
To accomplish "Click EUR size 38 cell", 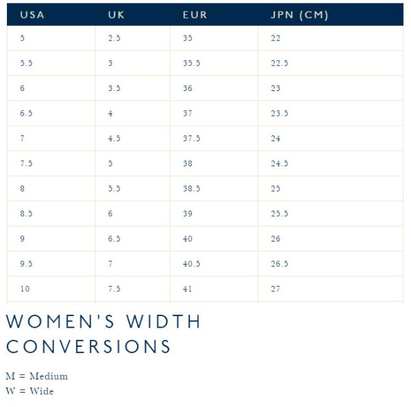I will pos(214,163).
